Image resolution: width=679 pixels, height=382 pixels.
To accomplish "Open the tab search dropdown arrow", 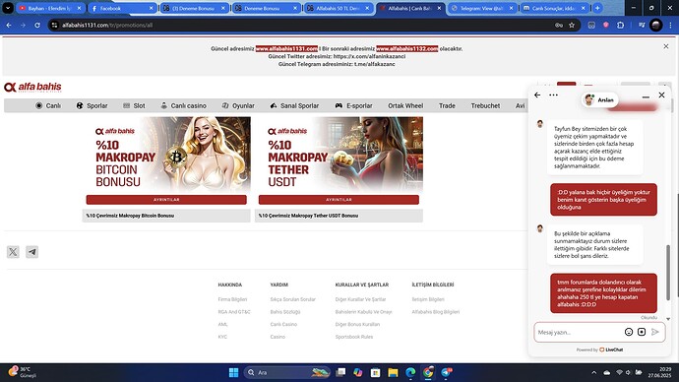I will point(8,8).
